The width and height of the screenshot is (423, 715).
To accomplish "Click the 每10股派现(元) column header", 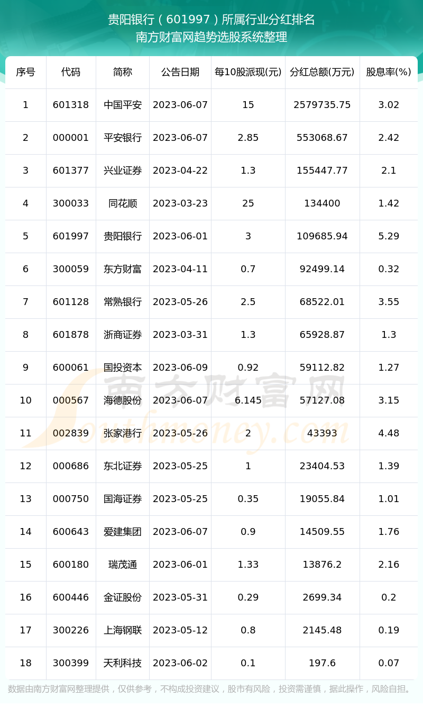I will pos(248,72).
